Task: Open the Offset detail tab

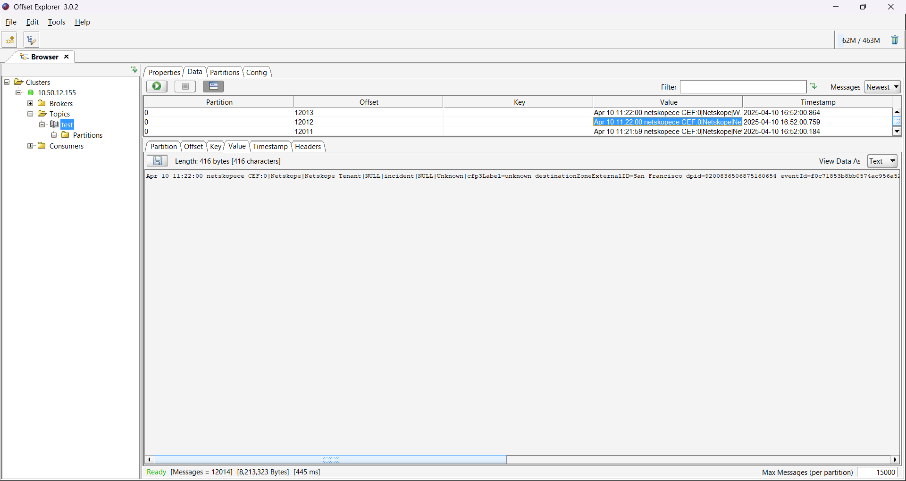Action: coord(193,146)
